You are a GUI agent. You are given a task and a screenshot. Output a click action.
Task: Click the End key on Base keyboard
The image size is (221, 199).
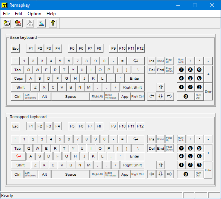coord(160,70)
